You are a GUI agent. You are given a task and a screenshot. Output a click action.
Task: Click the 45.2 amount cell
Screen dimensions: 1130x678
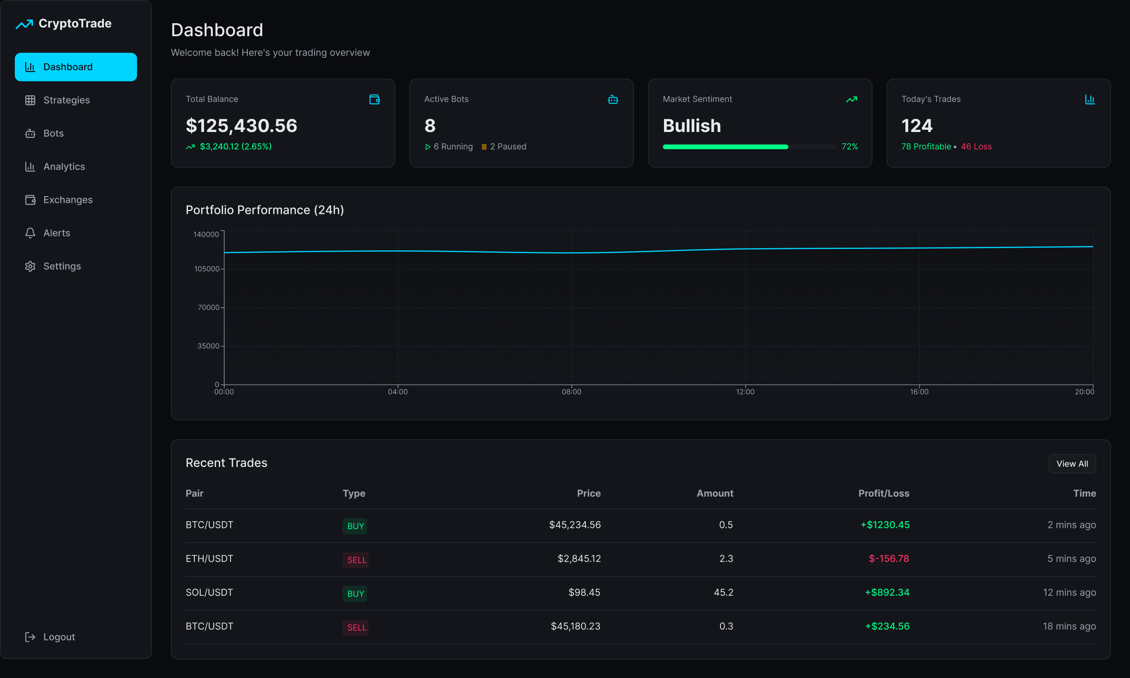724,593
